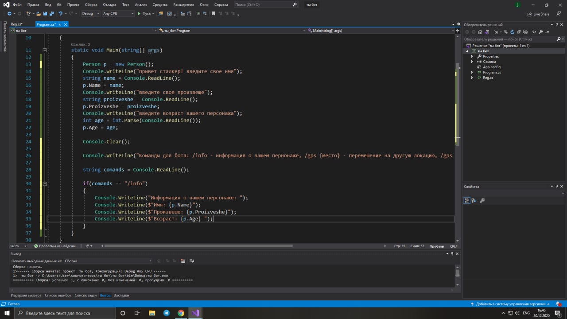This screenshot has width=567, height=319.
Task: Open the notification center icon
Action: pos(558,313)
